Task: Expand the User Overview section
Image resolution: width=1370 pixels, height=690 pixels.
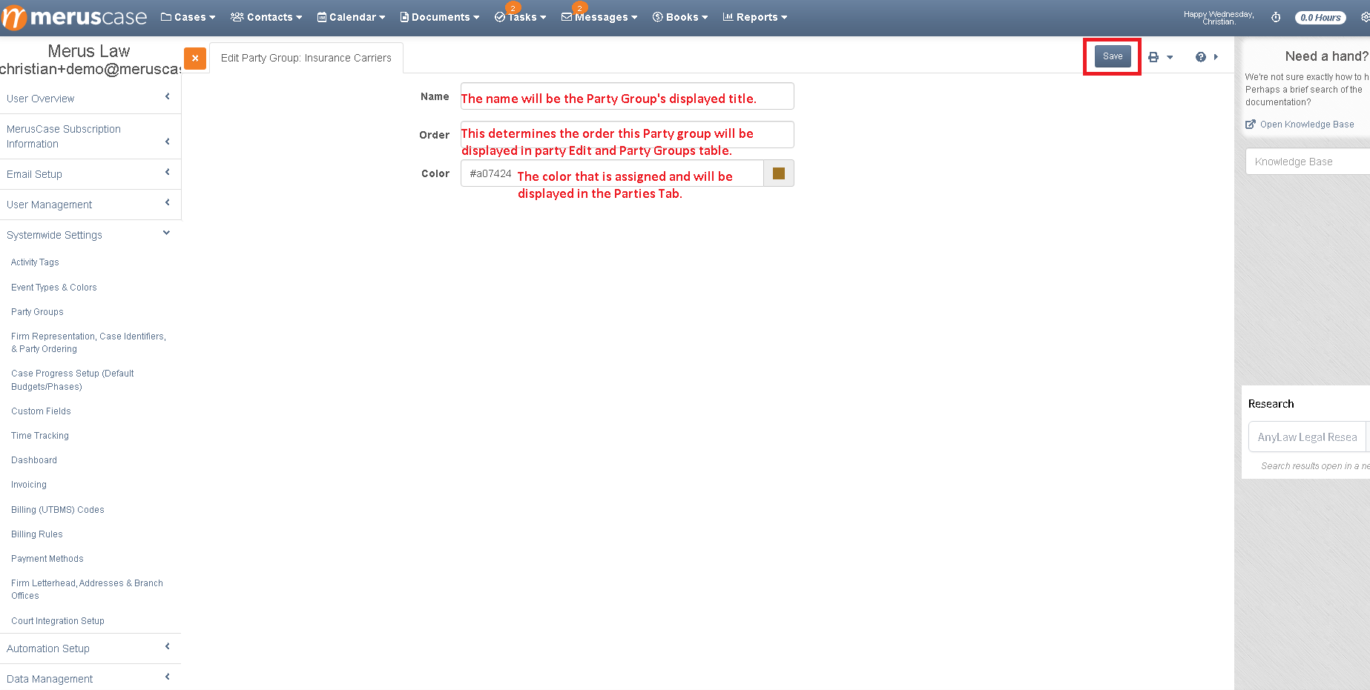Action: [90, 99]
